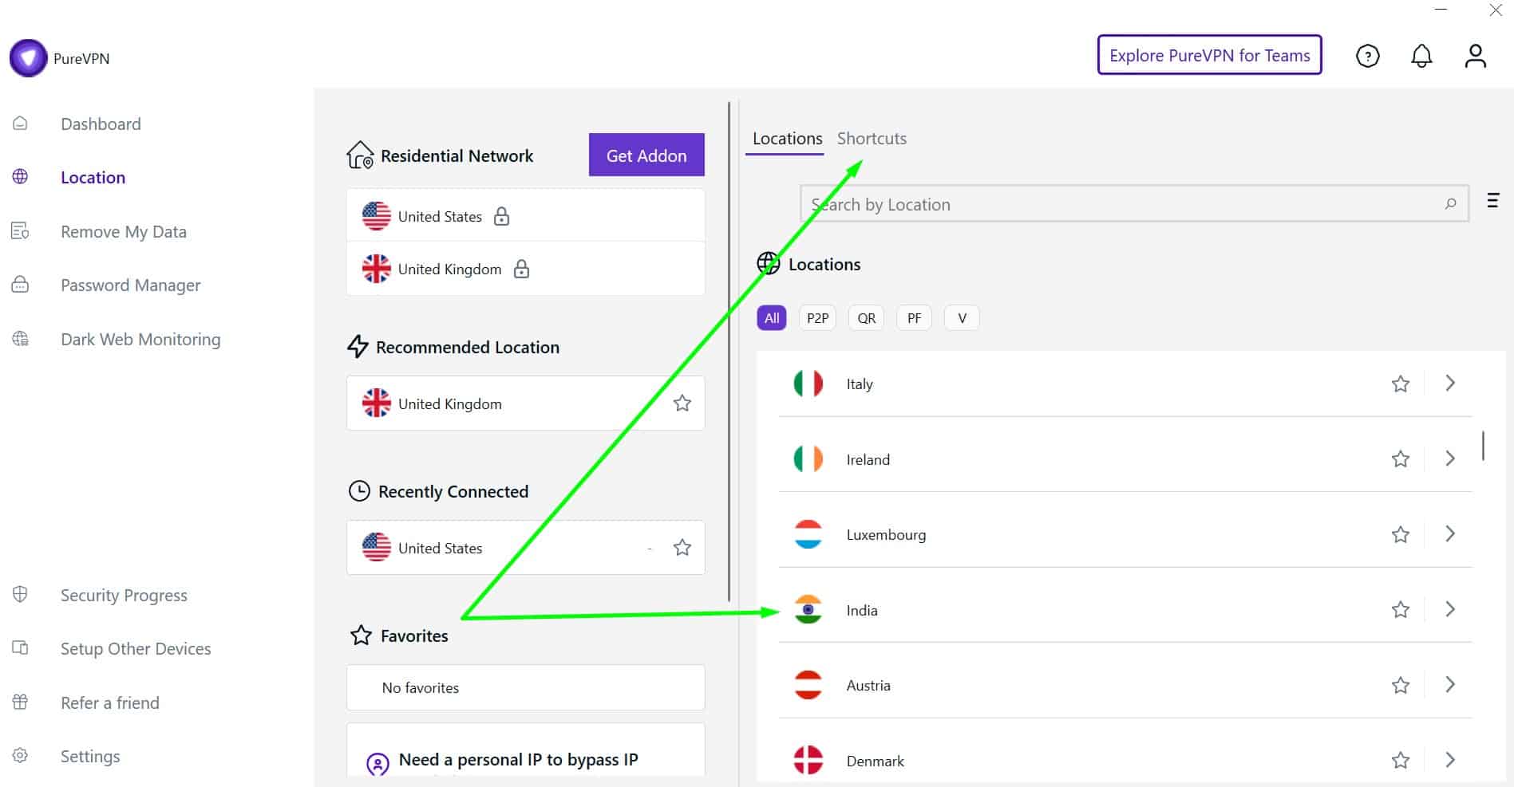Click the Setup Other Devices icon
This screenshot has width=1514, height=787.
pos(21,648)
